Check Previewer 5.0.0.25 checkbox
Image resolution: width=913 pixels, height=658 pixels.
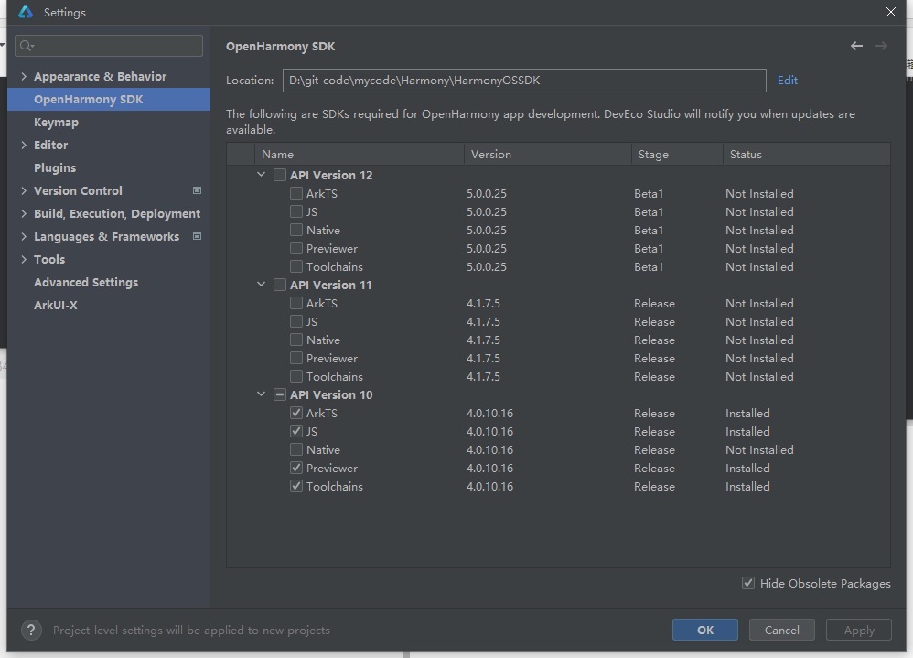[296, 248]
